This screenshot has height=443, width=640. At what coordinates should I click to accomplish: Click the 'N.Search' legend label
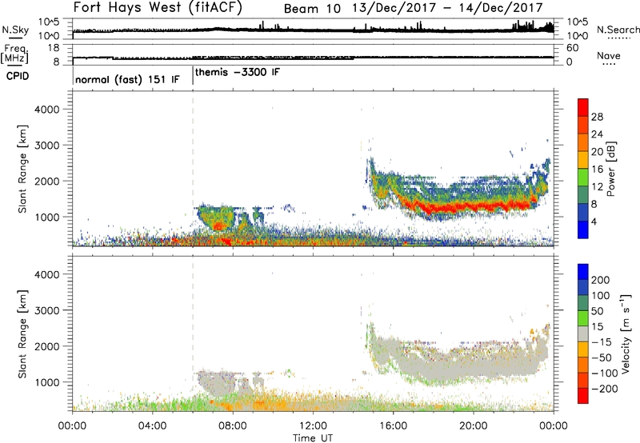(x=618, y=30)
